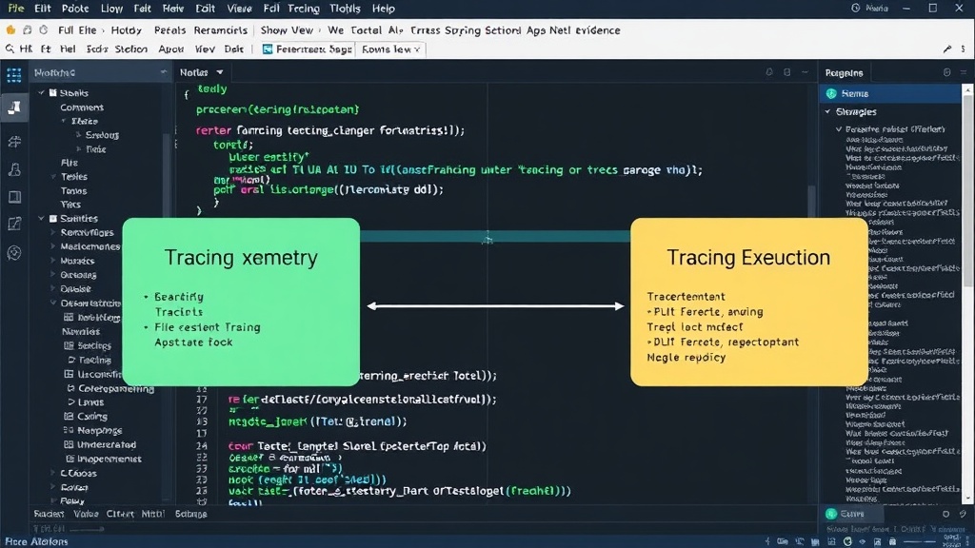Click the orange icon at the toolbar start
This screenshot has height=548, width=975.
point(10,29)
